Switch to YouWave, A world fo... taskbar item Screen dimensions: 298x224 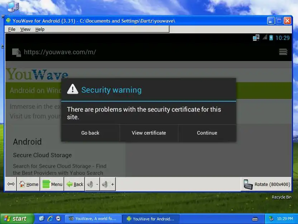93,219
